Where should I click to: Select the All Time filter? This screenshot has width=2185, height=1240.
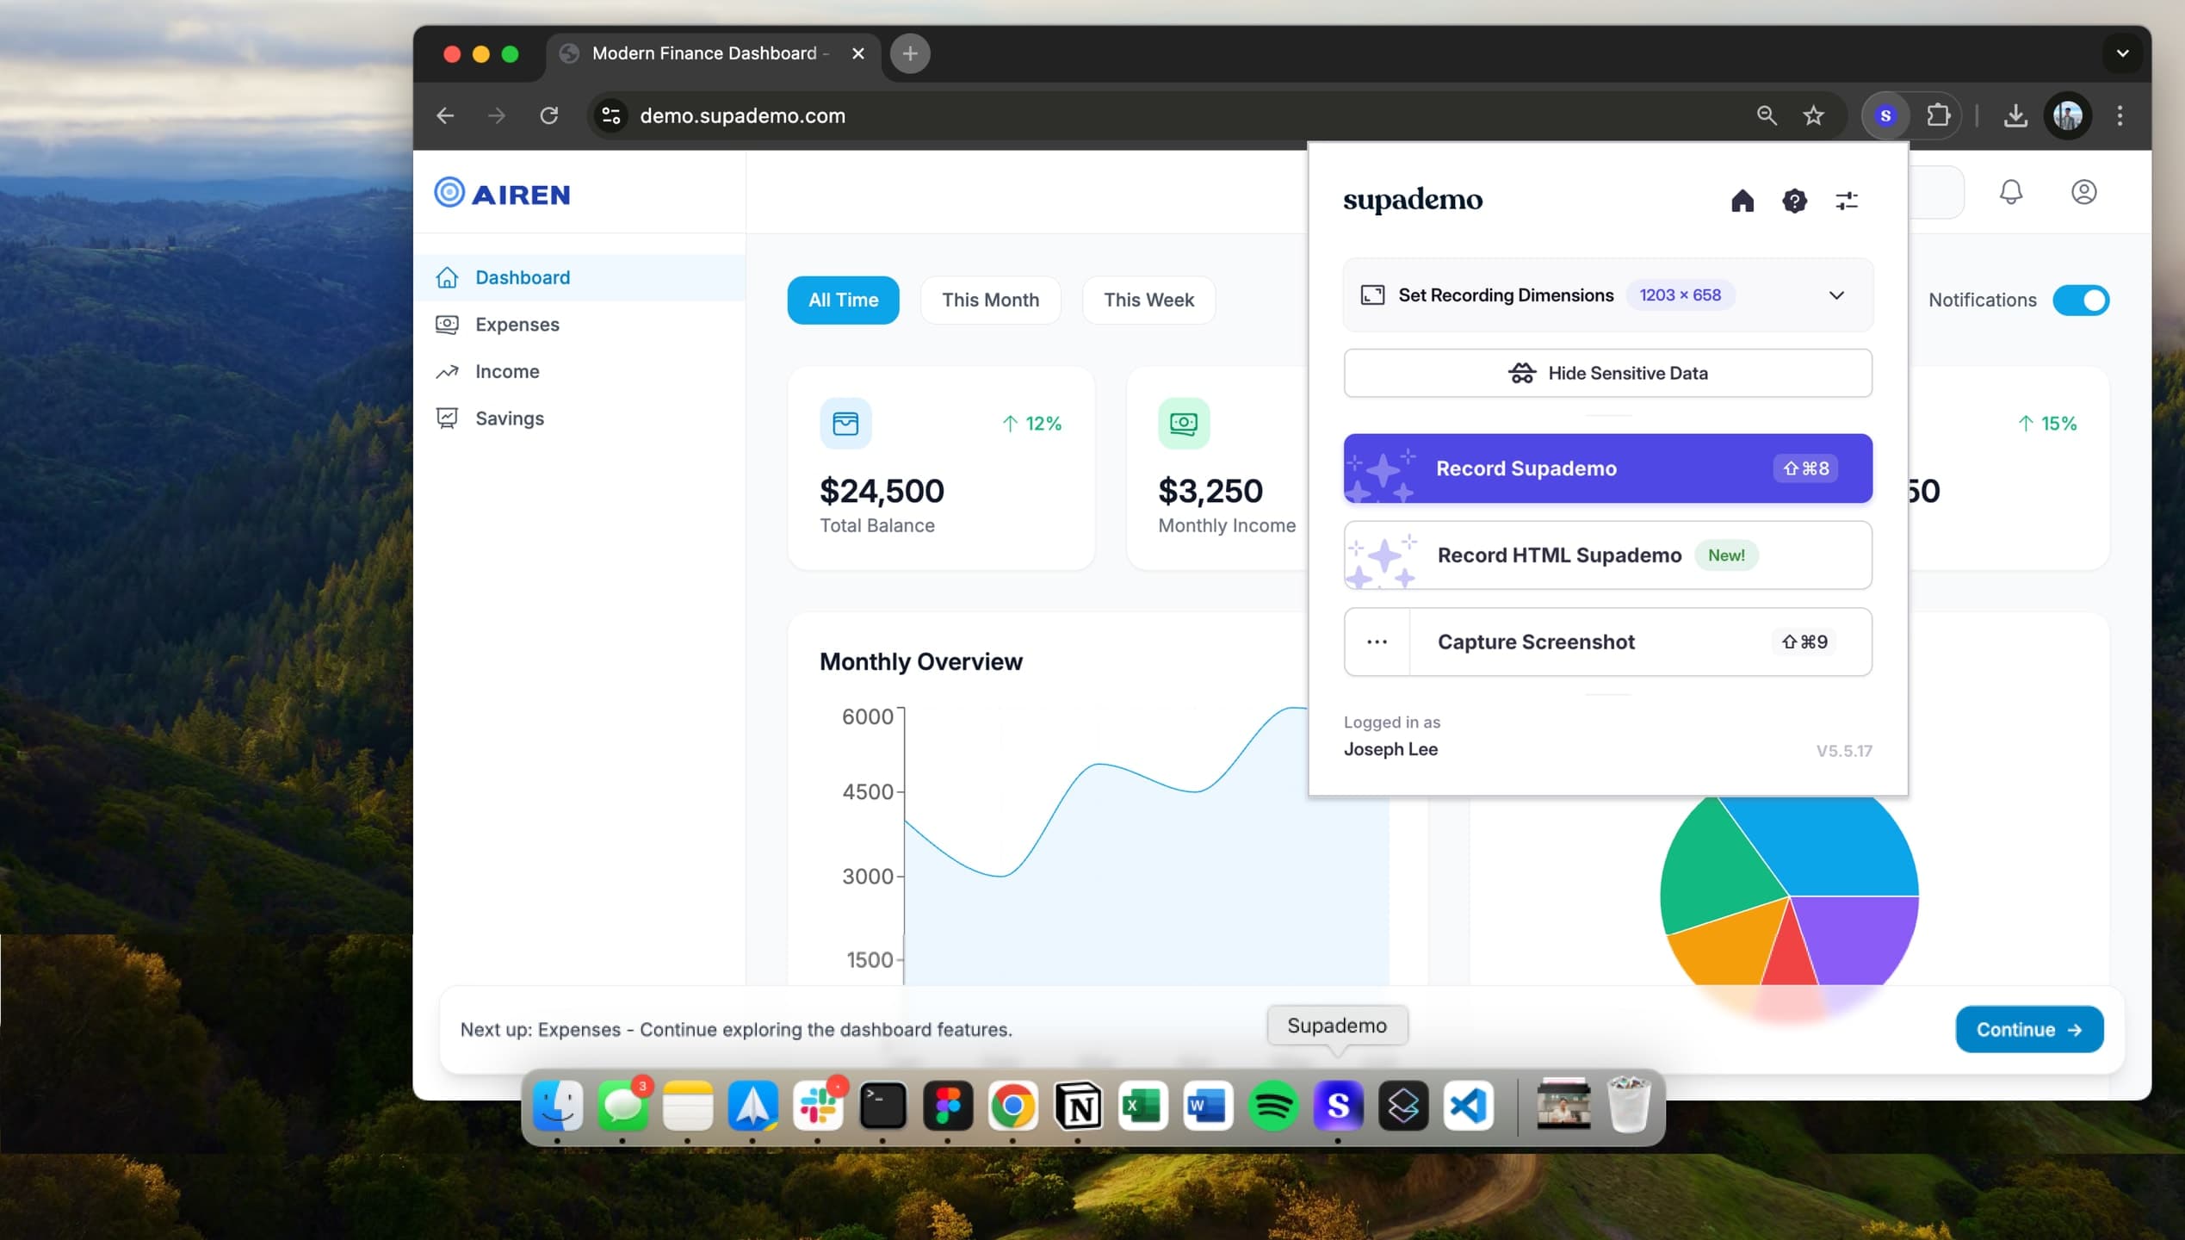coord(843,301)
